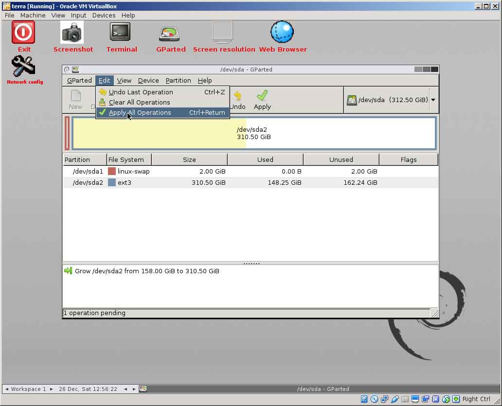
Task: Open the Help menu in GParted
Action: coord(205,81)
